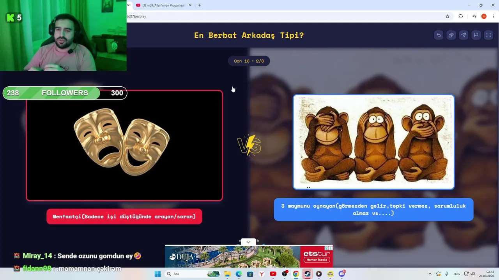Bookmark this page with the star
The image size is (499, 280).
click(x=448, y=16)
